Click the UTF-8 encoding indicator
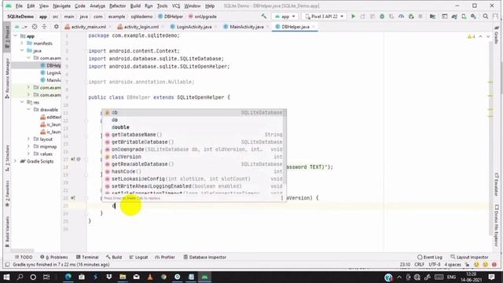 (x=435, y=264)
